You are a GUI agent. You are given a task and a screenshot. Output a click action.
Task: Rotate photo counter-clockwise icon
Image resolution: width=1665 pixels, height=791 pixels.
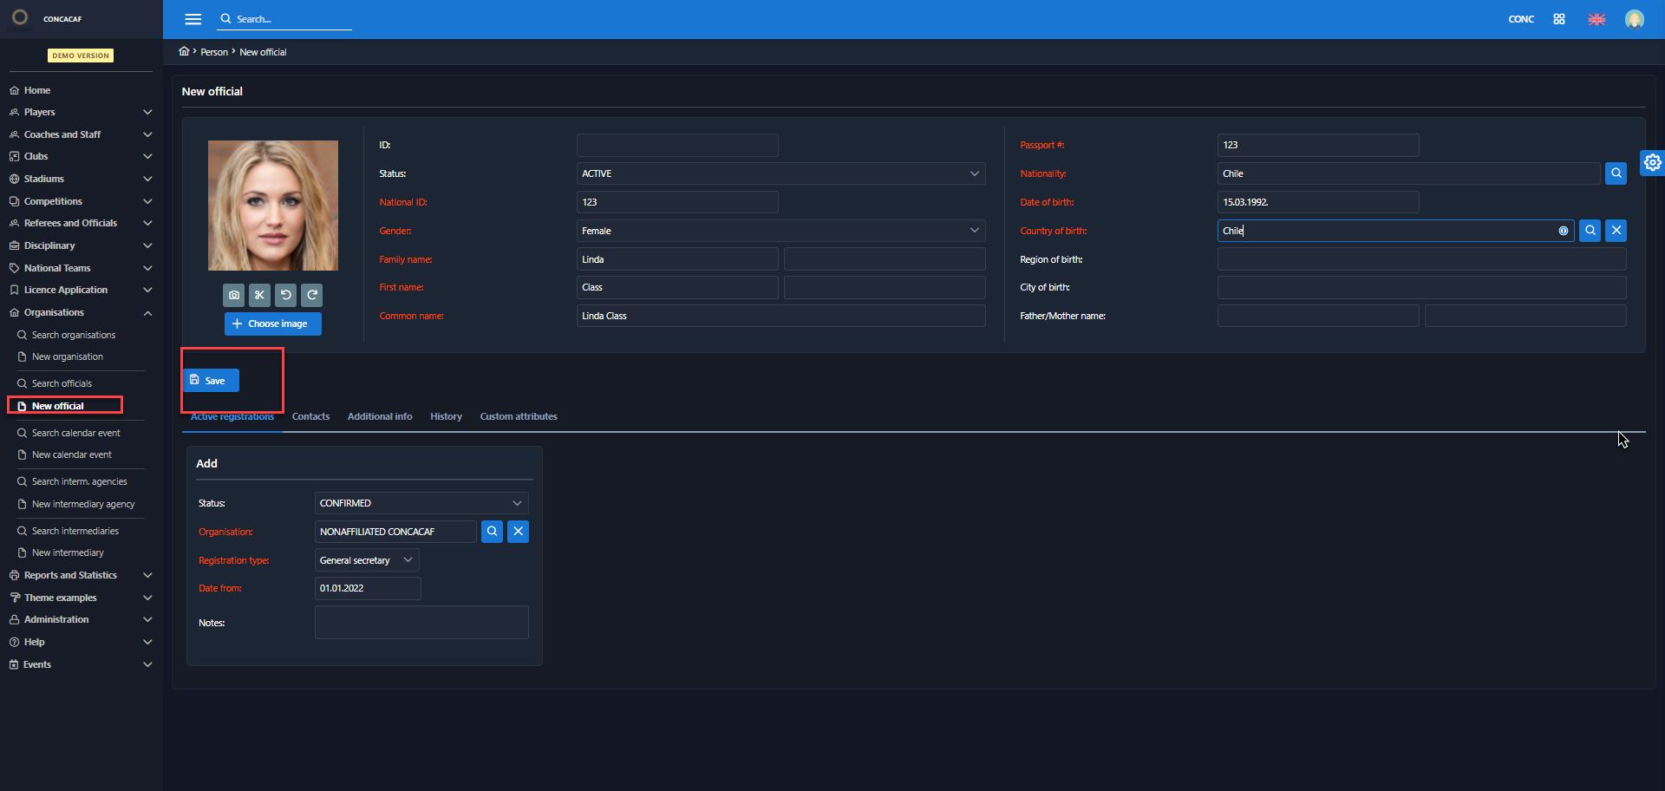click(x=285, y=295)
